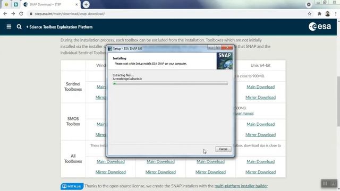The width and height of the screenshot is (340, 191).
Task: Click the Chrome media control circle icon
Action: (309, 4)
